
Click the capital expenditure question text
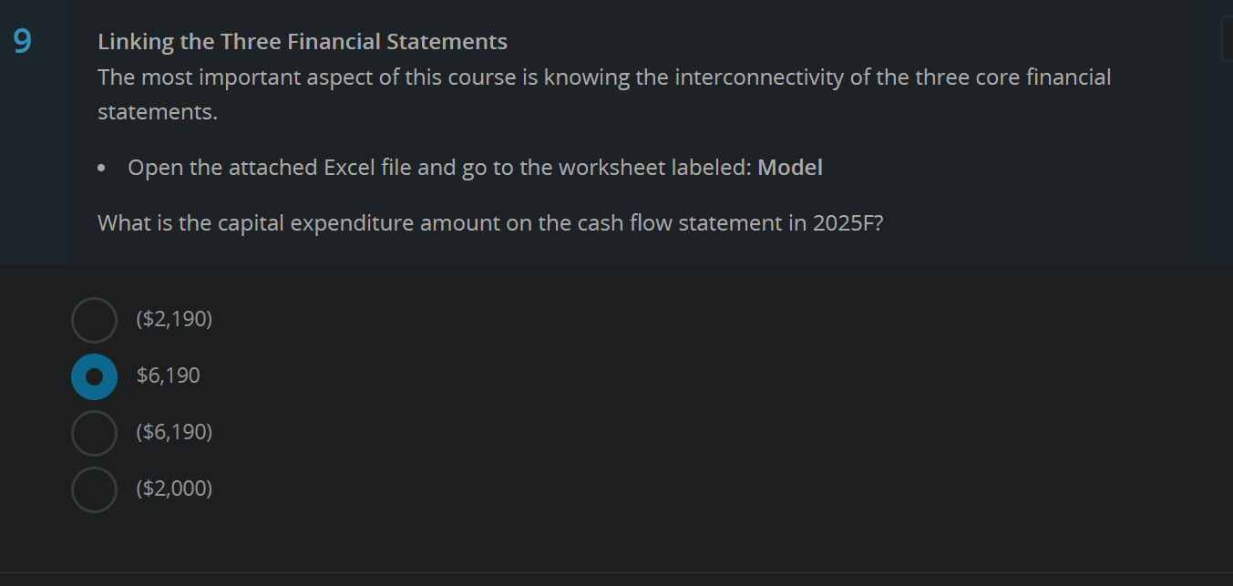coord(490,222)
